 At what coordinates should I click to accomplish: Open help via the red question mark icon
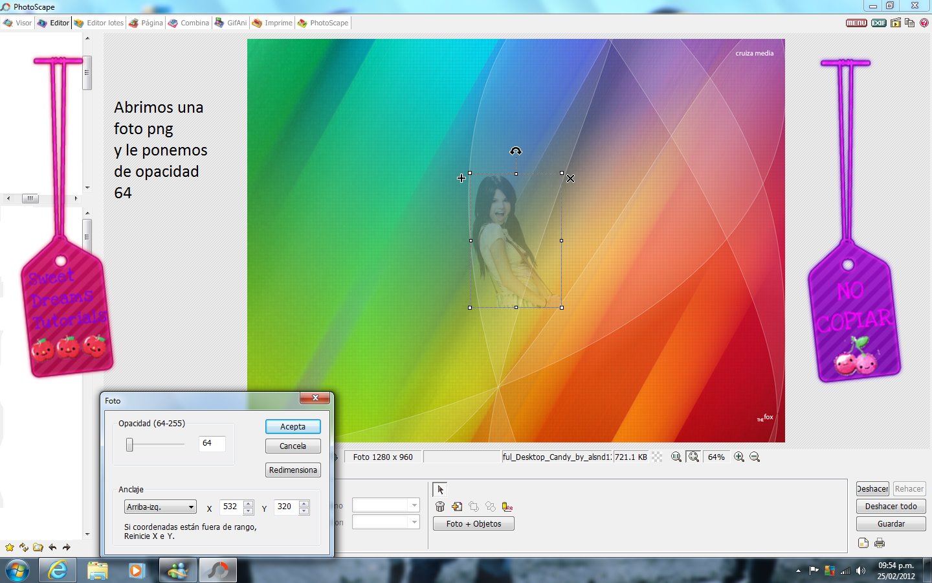(x=924, y=23)
